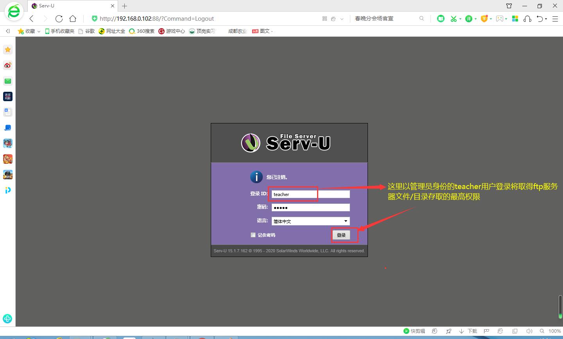
Task: Click the 360 browser logo avatar
Action: pos(14,12)
